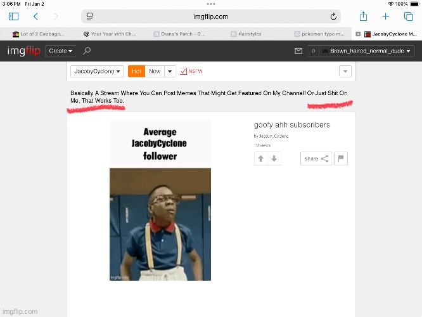The height and width of the screenshot is (317, 422).
Task: Open the imgflip notifications envelope
Action: click(298, 51)
